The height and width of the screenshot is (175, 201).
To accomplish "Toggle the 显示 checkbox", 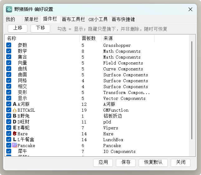I will pos(9,98).
